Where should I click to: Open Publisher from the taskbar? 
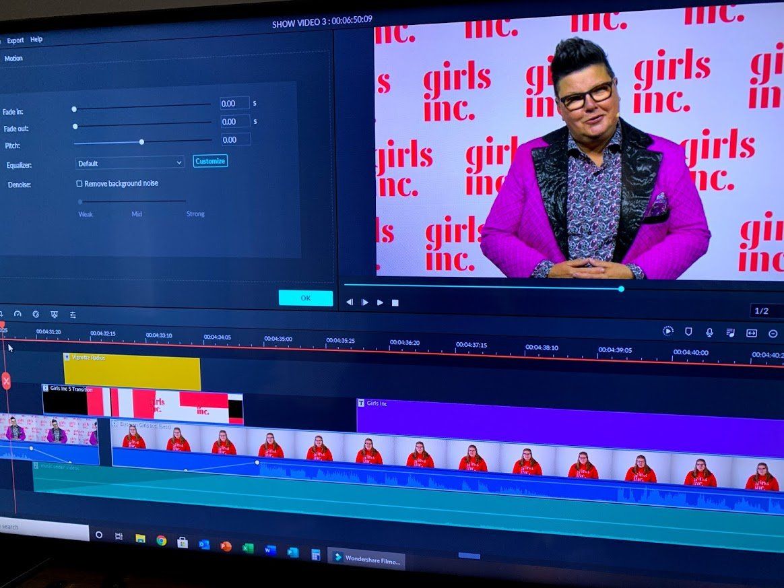point(292,552)
